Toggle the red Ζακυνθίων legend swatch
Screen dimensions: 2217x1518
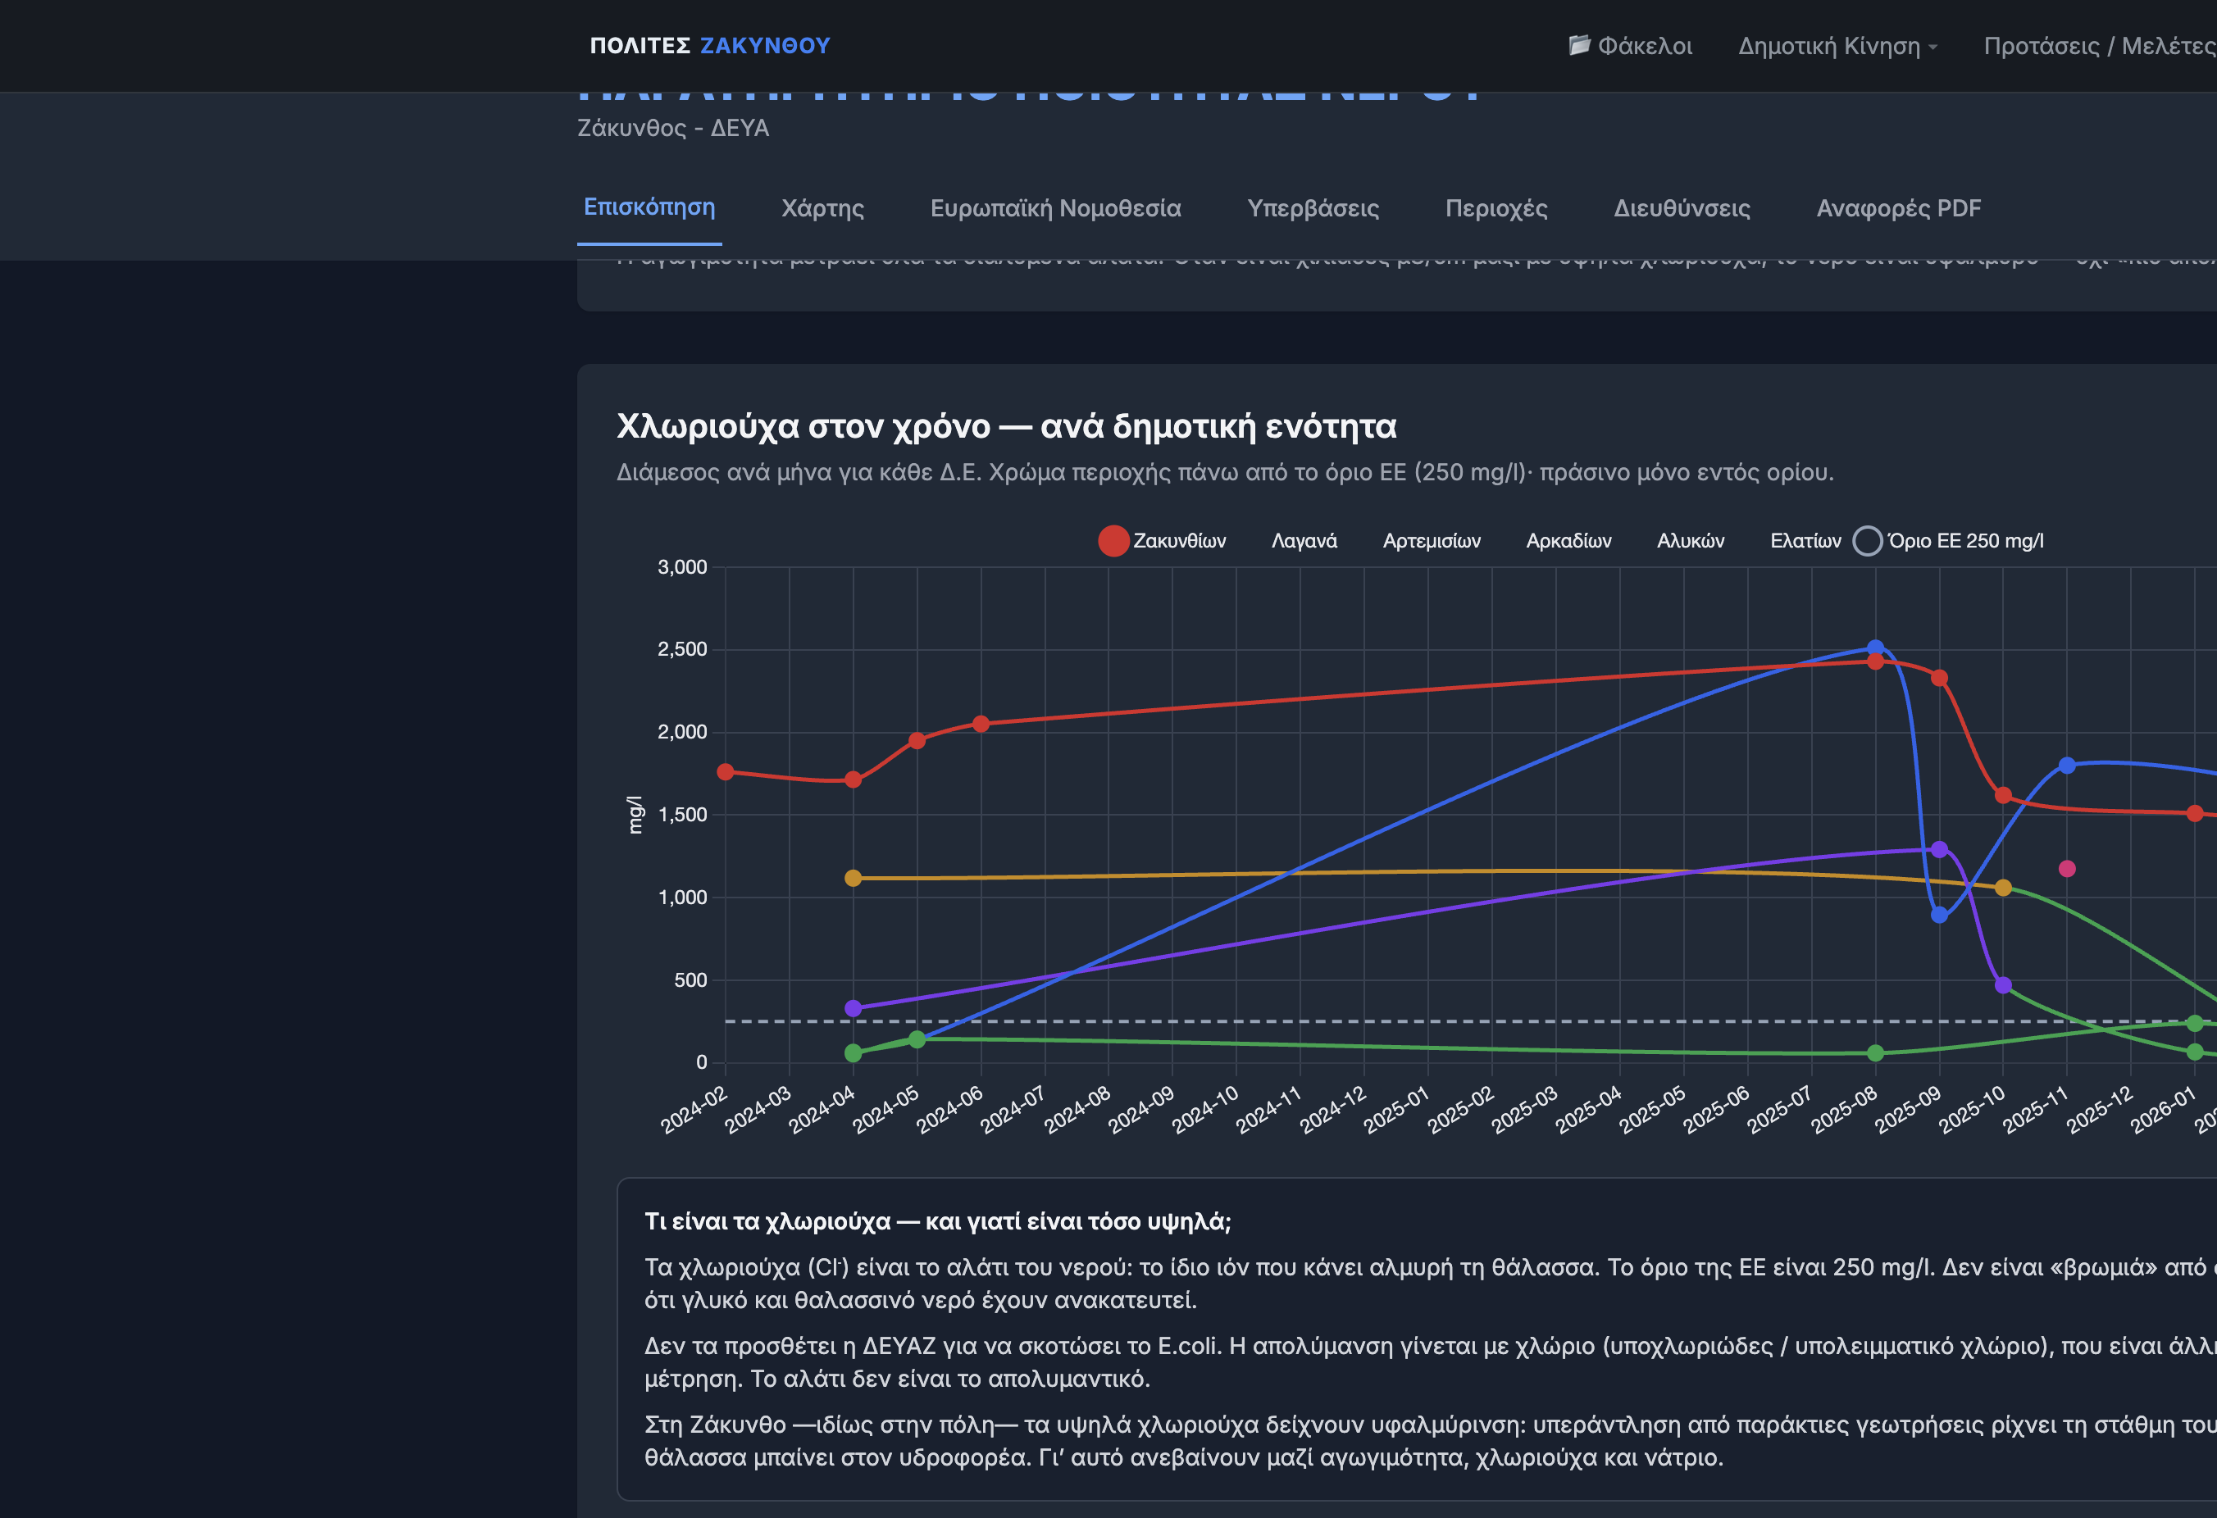click(x=1113, y=541)
